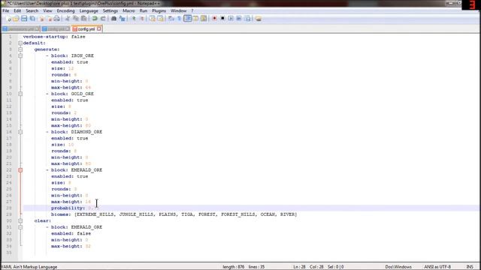Click the Redo arrow icon
The height and width of the screenshot is (270, 481).
[x=103, y=19]
